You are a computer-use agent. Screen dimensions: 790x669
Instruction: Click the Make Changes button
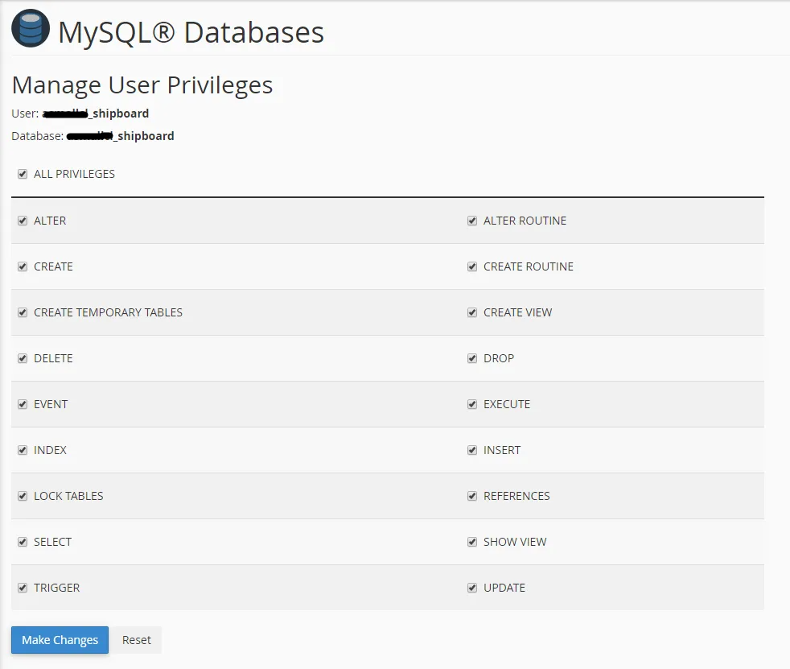pos(59,640)
